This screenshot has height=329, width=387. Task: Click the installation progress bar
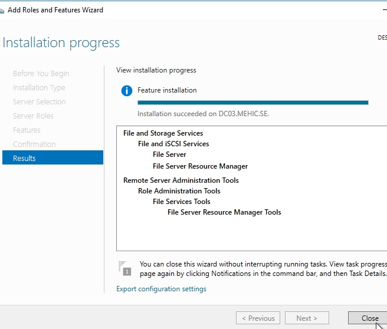[x=252, y=103]
